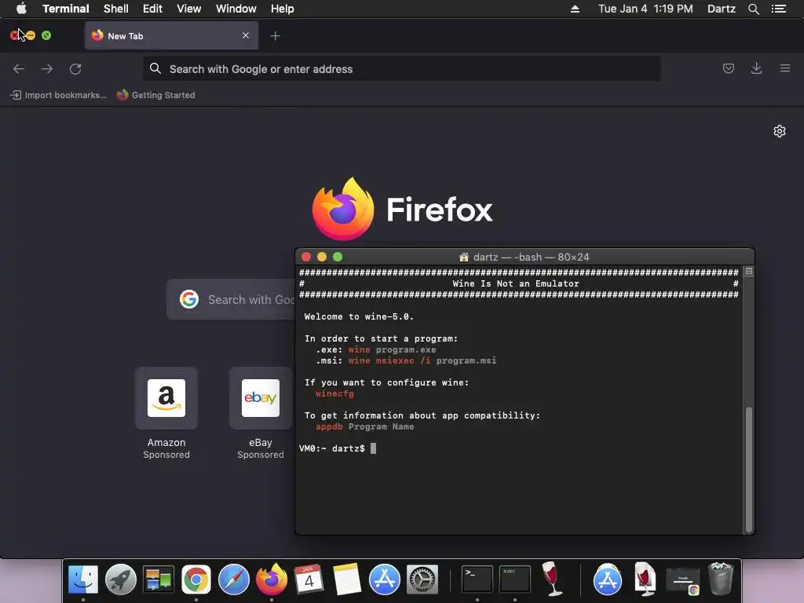The image size is (804, 603).
Task: Open Google Chrome from the dock
Action: (x=196, y=579)
